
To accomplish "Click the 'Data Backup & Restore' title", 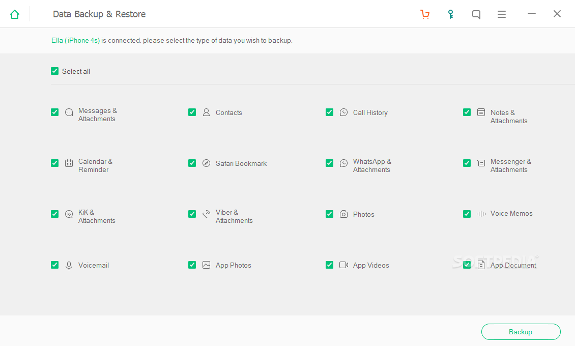I will click(99, 14).
